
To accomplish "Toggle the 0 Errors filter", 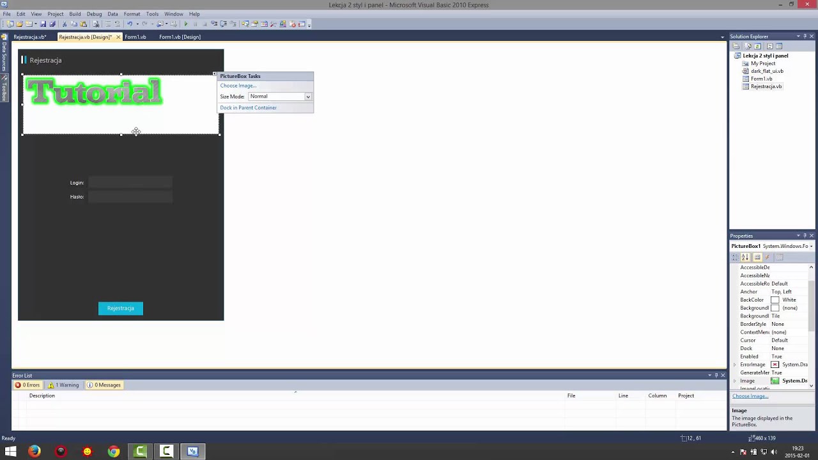I will click(x=27, y=385).
